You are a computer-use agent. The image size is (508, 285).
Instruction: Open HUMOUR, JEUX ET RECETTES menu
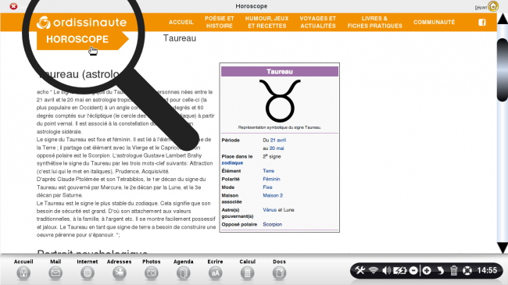(267, 22)
